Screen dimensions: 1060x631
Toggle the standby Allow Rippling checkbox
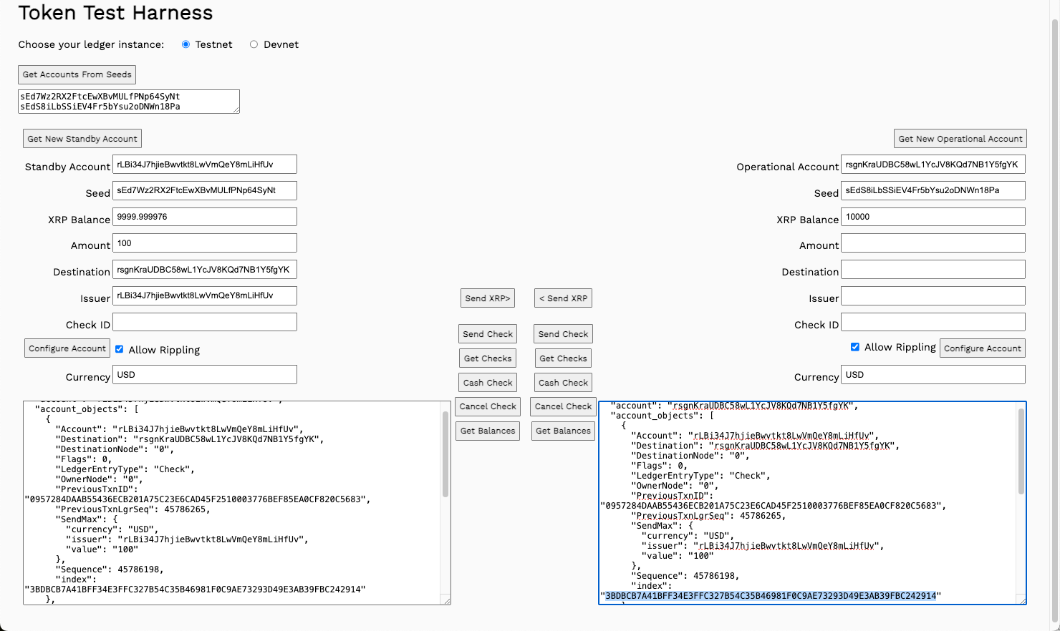tap(120, 349)
